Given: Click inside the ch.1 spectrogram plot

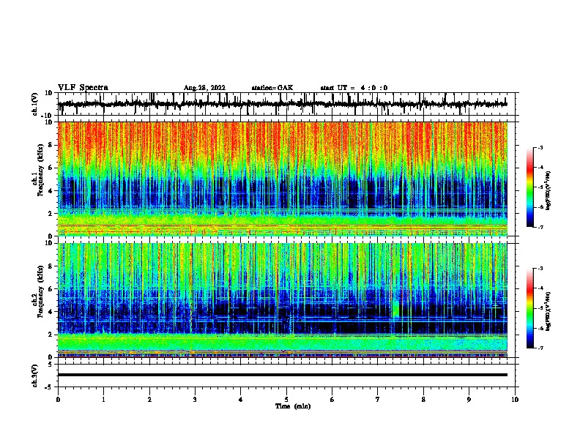Looking at the screenshot, I should 282,179.
